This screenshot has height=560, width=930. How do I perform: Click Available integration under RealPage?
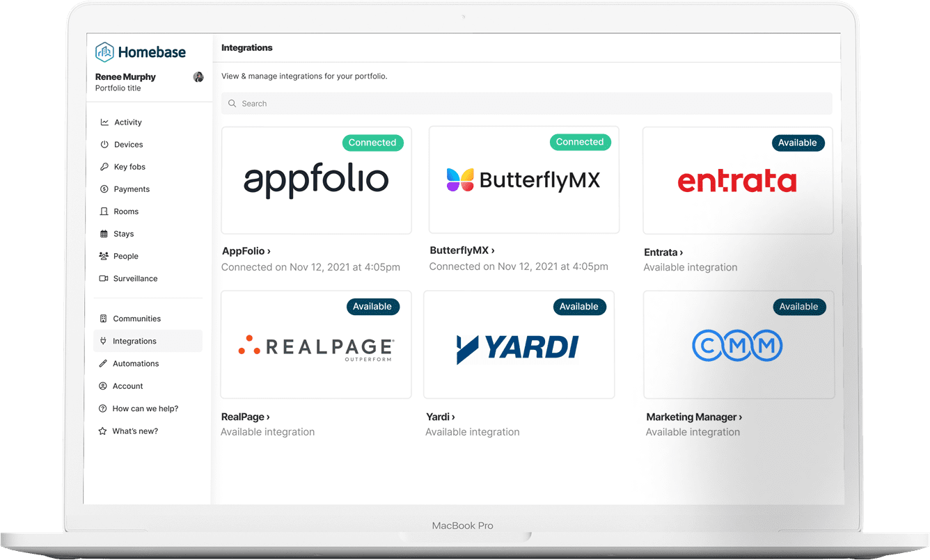pyautogui.click(x=268, y=432)
